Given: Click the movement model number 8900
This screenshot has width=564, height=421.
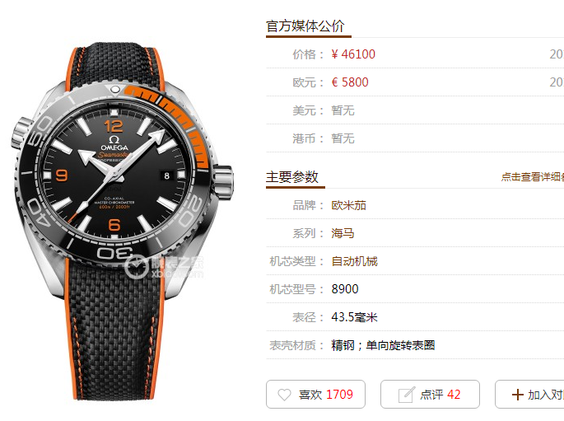Looking at the screenshot, I should 345,289.
